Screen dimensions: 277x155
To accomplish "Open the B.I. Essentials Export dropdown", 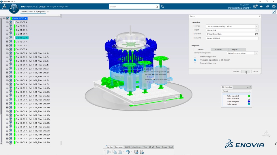I will tap(236, 91).
